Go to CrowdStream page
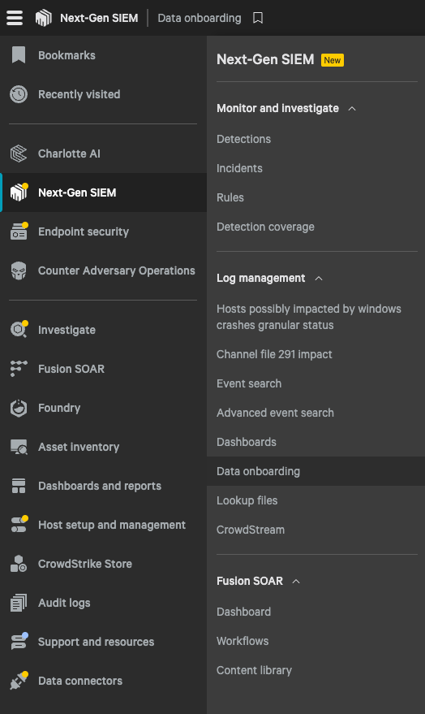Screen dimensions: 425x714 pos(251,530)
